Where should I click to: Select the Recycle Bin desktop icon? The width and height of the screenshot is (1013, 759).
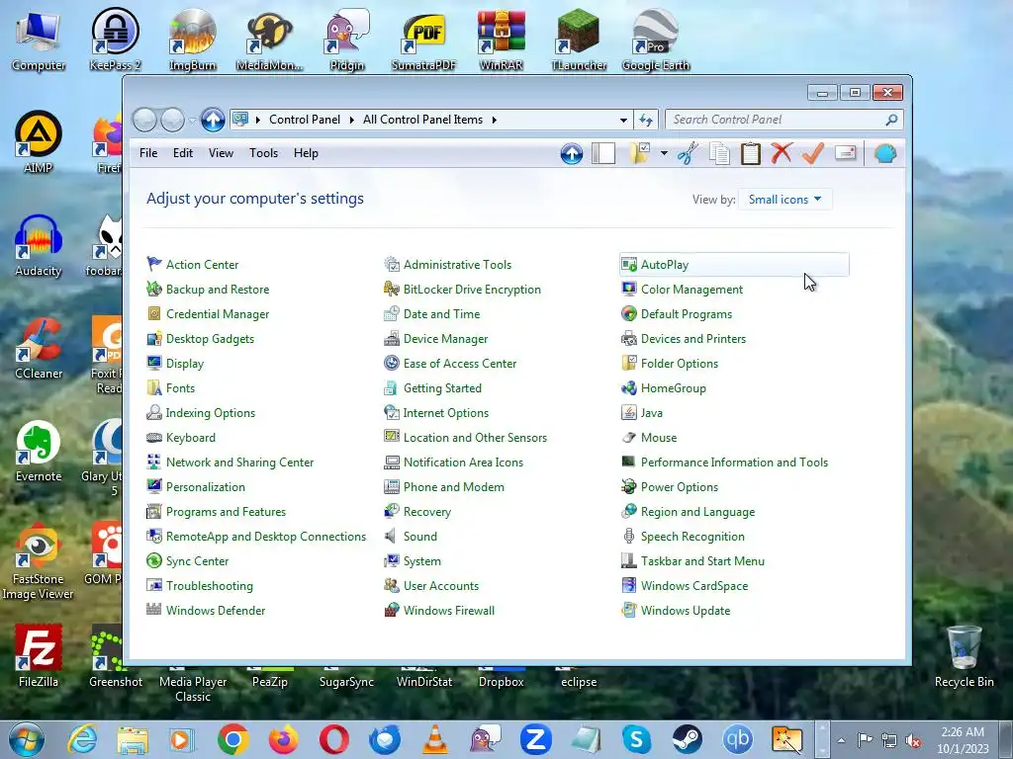964,656
